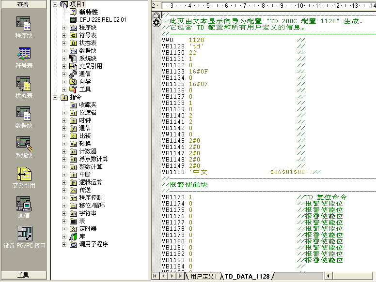Collapse the 指令 tree node

tap(55, 97)
